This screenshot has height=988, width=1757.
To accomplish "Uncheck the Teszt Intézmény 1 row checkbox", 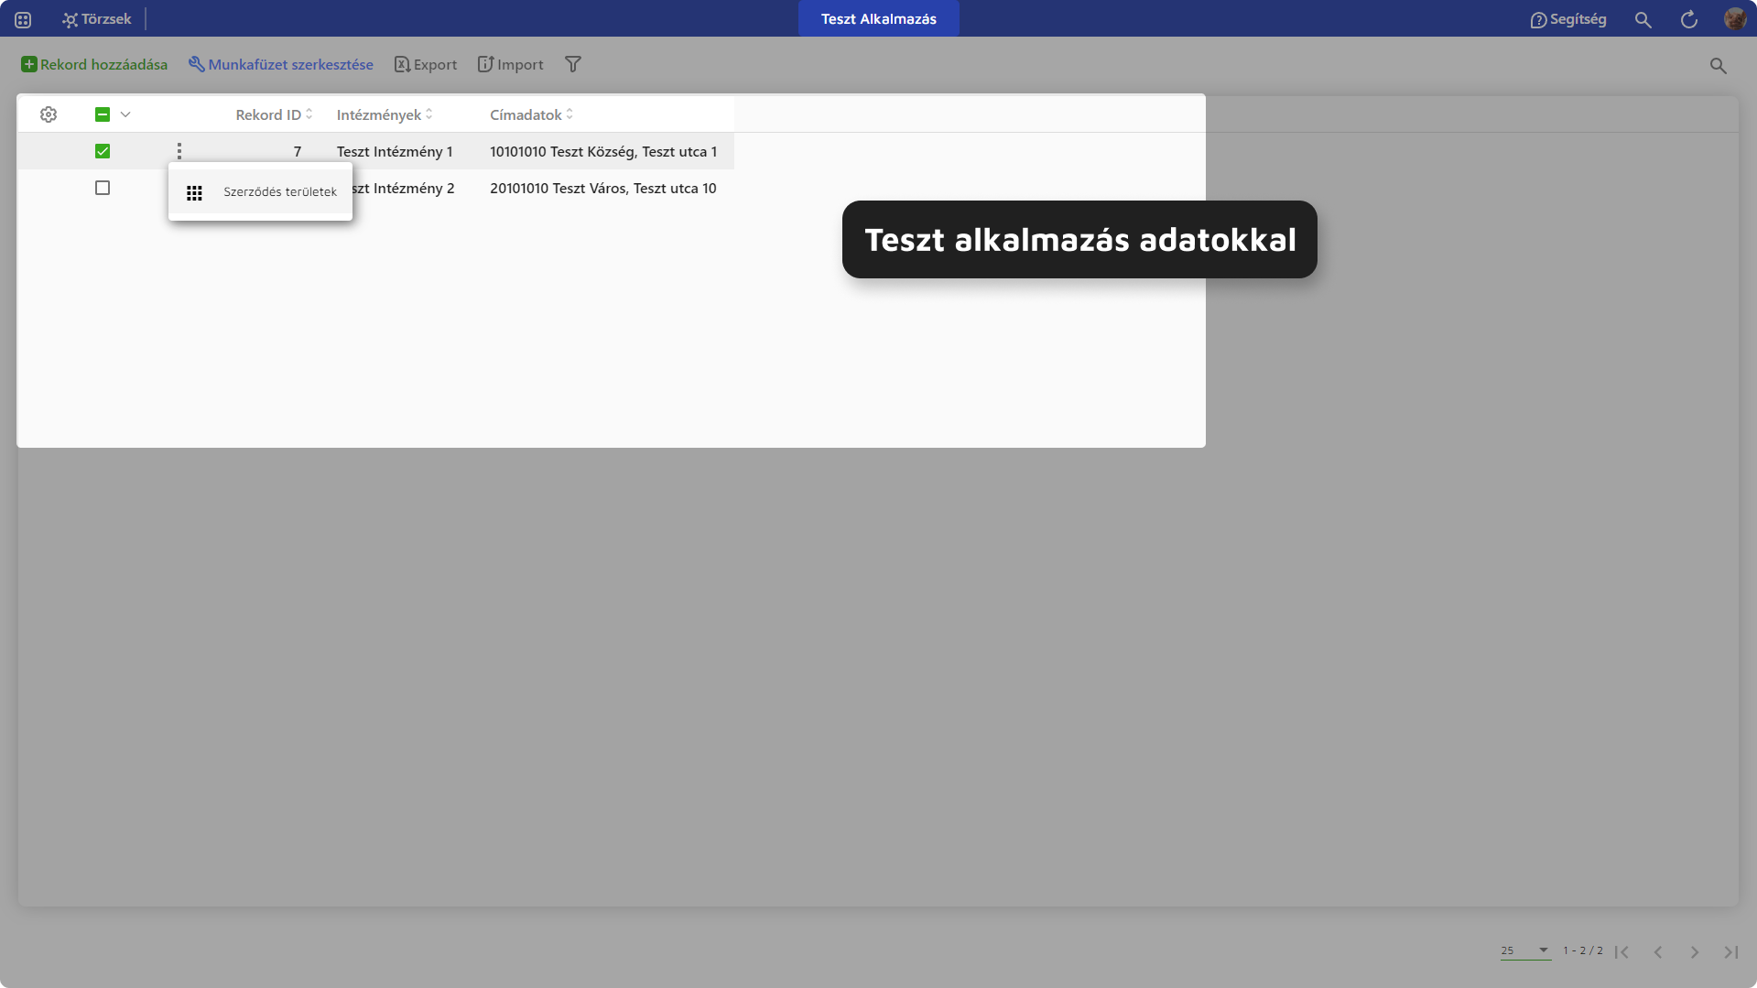I will (103, 151).
